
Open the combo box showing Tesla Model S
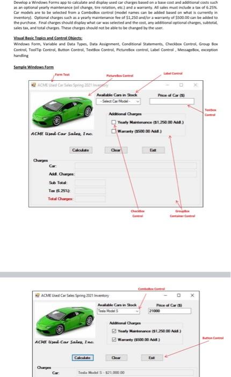[x=119, y=311]
